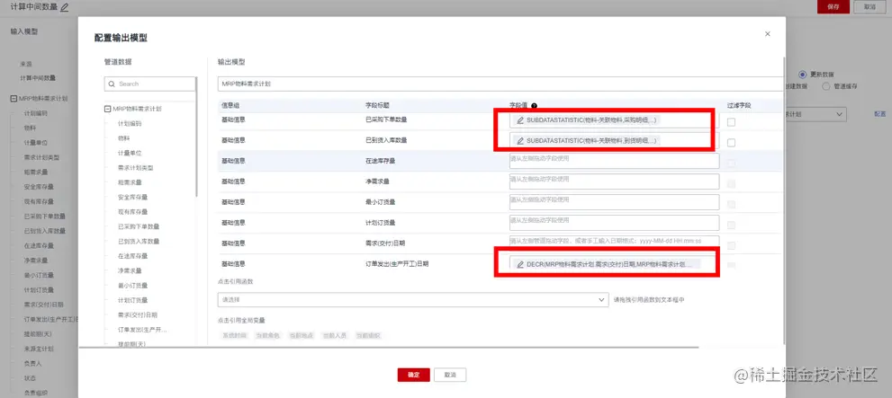Click the 净需求量 field value box
Image resolution: width=892 pixels, height=398 pixels.
[x=614, y=181]
